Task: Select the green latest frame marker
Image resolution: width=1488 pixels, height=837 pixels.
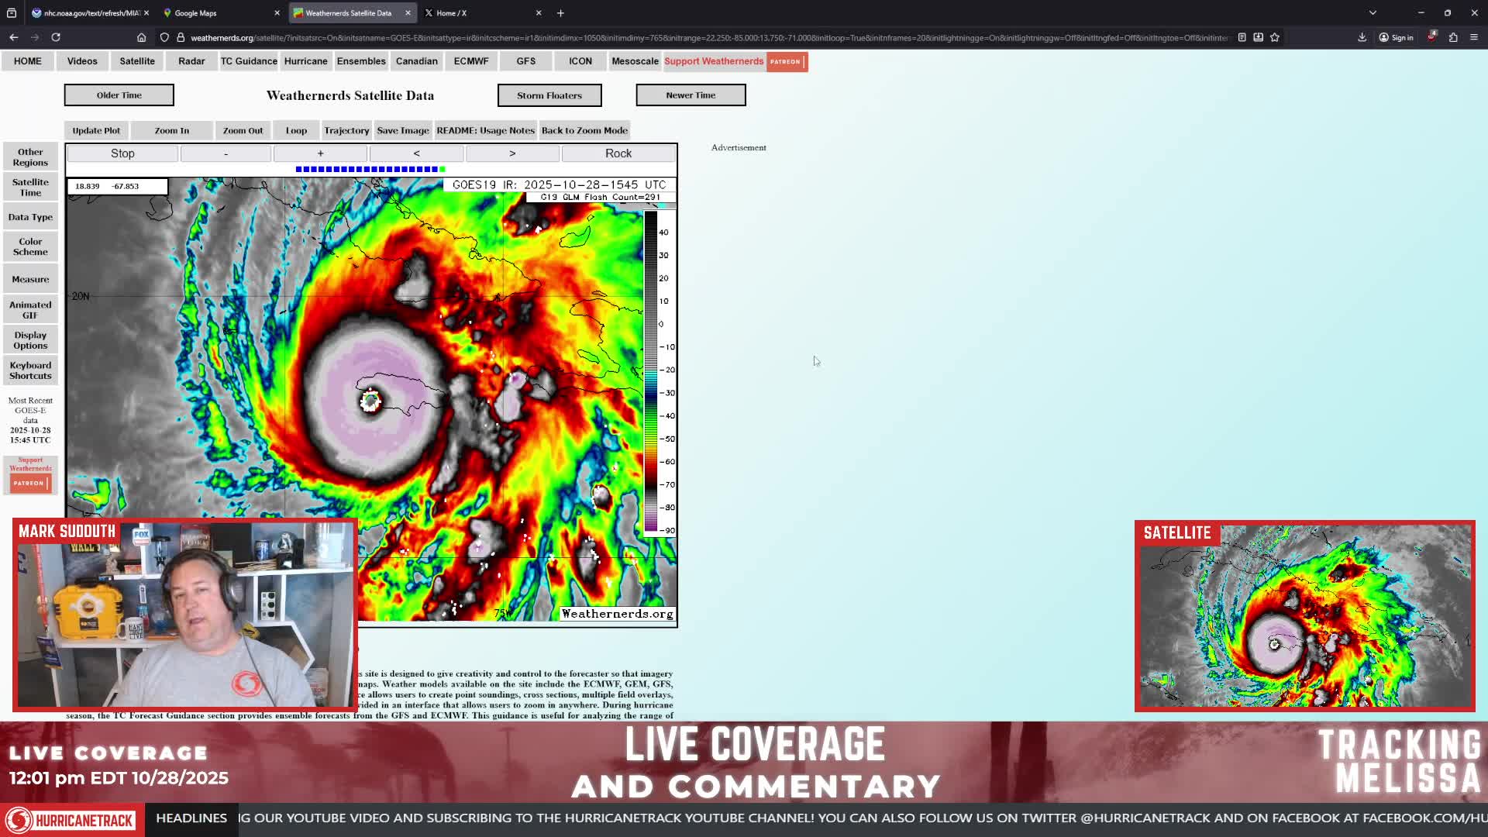Action: tap(443, 169)
